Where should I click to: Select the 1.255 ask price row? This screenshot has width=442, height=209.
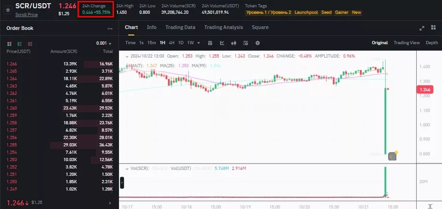[x=60, y=145]
